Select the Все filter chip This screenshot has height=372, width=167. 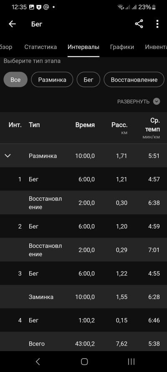[15, 80]
